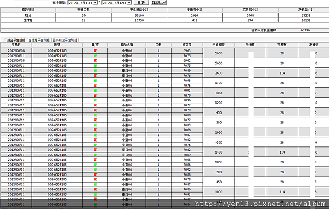Select the 成交價 cell 6963
This screenshot has height=209, width=329.
pos(187,50)
